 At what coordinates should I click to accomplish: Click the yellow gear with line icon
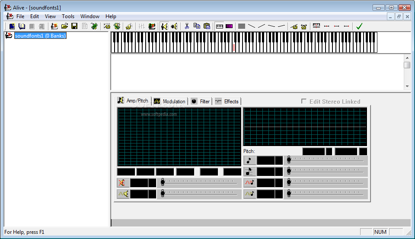coord(294,26)
